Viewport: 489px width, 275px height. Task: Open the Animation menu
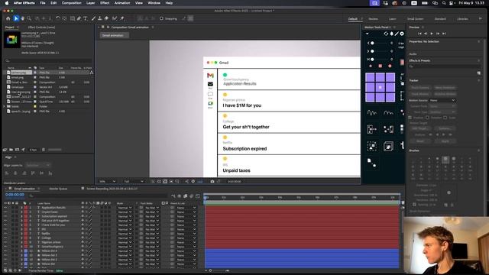pos(122,3)
